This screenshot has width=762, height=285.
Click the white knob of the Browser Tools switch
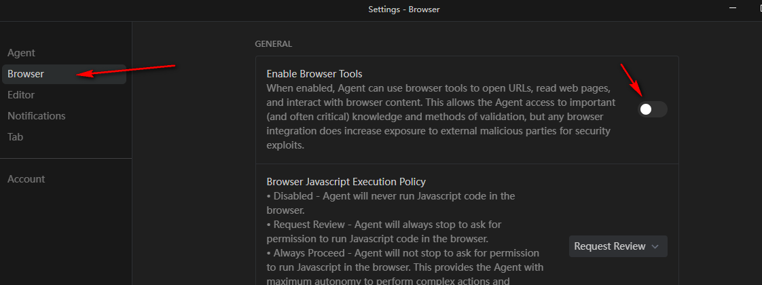pyautogui.click(x=645, y=110)
